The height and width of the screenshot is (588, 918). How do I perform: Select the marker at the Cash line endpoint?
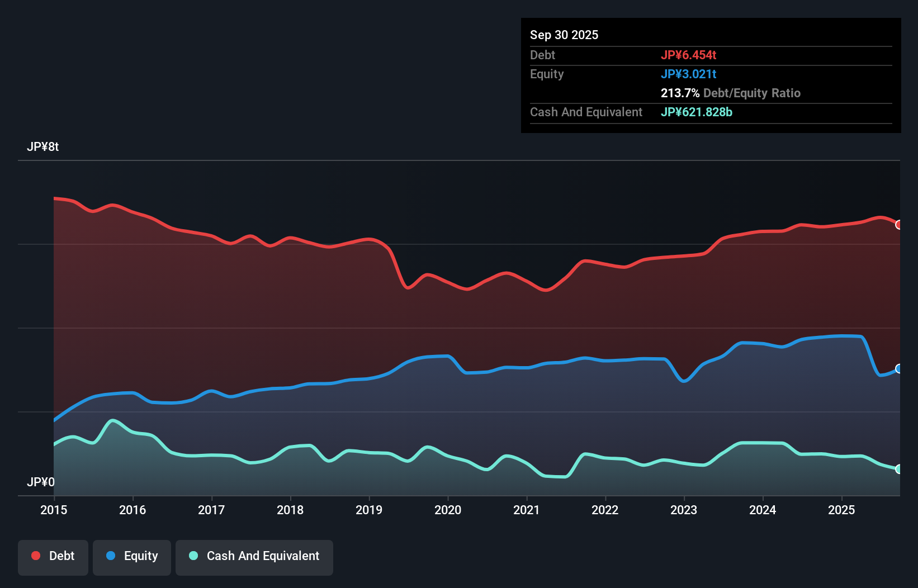point(898,470)
